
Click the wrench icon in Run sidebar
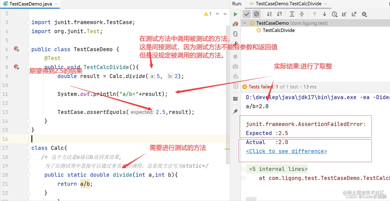pyautogui.click(x=235, y=44)
